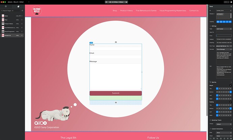
Task: Click the Name input field
Action: point(115,48)
